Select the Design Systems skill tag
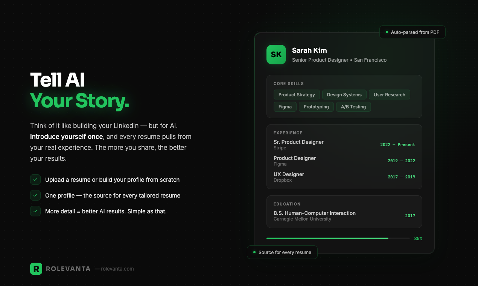The height and width of the screenshot is (286, 478). 344,95
